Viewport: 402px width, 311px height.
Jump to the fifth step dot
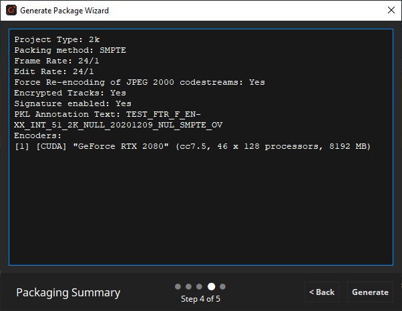click(x=222, y=286)
